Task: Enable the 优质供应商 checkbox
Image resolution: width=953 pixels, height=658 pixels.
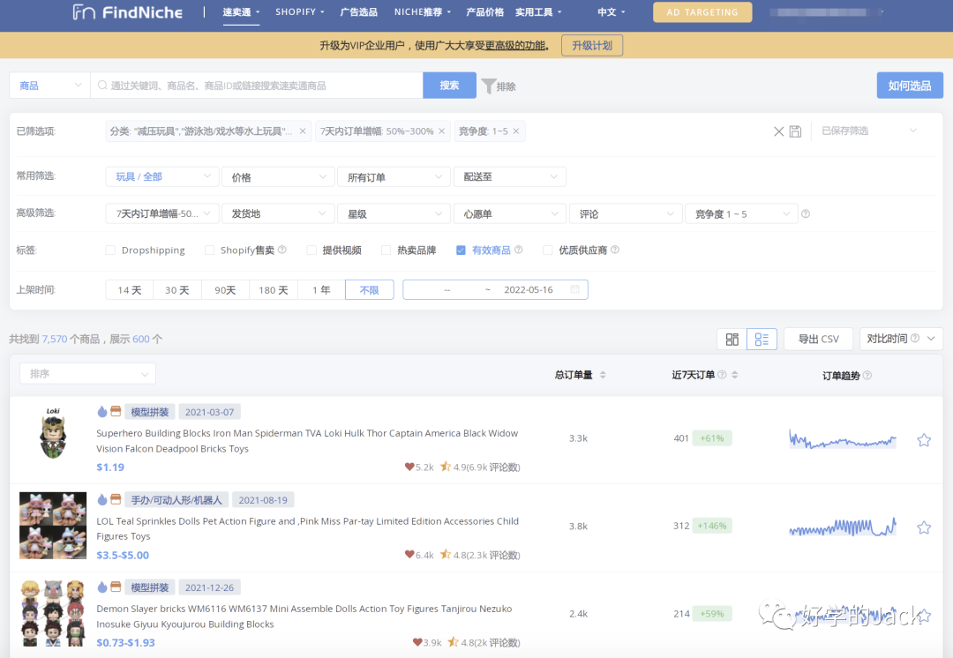Action: click(548, 250)
